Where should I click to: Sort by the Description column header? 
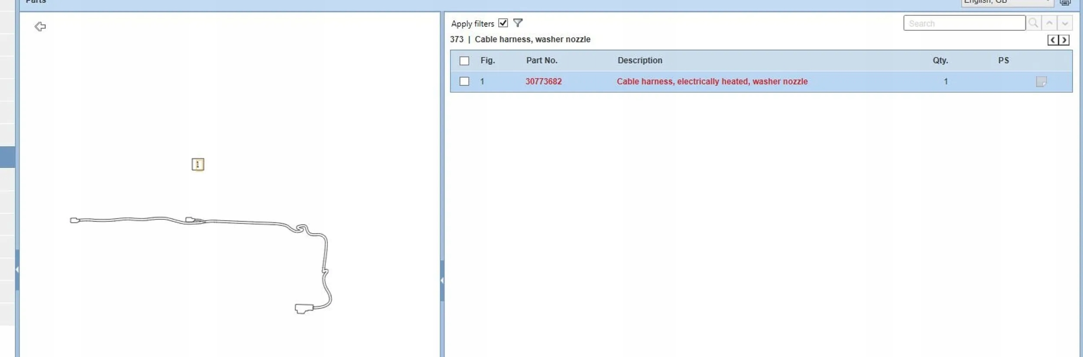[640, 61]
